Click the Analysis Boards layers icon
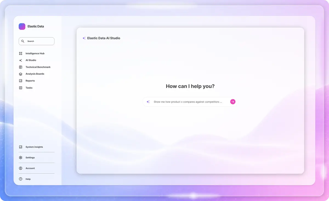 click(21, 74)
